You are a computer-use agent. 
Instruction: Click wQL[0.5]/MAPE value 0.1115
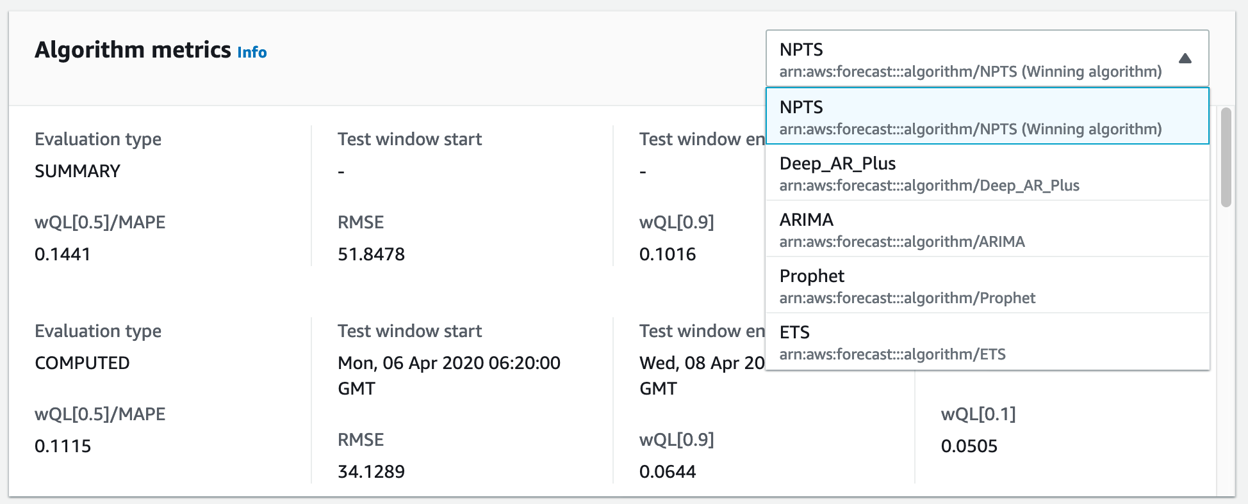(63, 446)
